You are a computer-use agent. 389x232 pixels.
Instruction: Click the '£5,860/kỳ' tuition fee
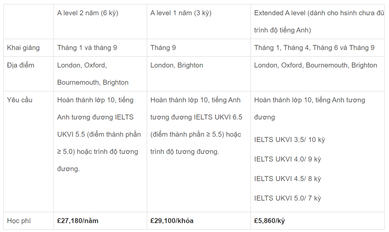(x=269, y=221)
